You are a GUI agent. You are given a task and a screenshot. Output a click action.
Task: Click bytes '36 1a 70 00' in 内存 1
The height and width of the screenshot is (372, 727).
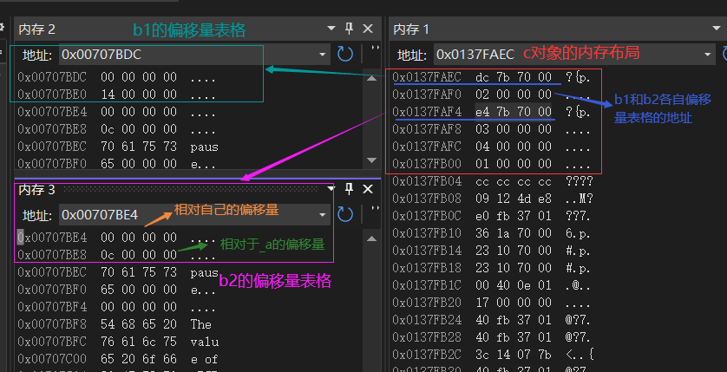pyautogui.click(x=514, y=233)
